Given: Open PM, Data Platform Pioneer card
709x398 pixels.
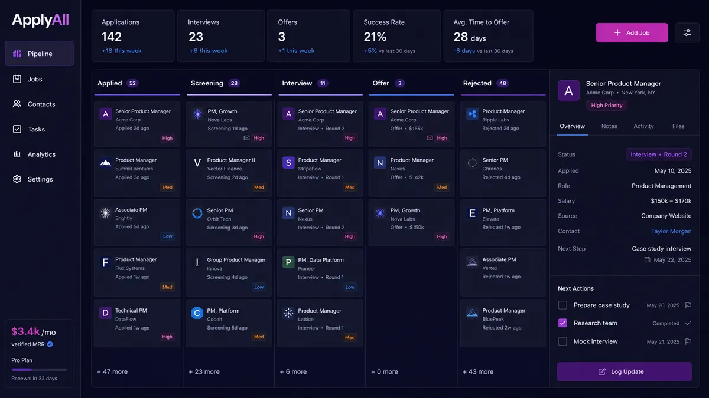Looking at the screenshot, I should point(320,272).
